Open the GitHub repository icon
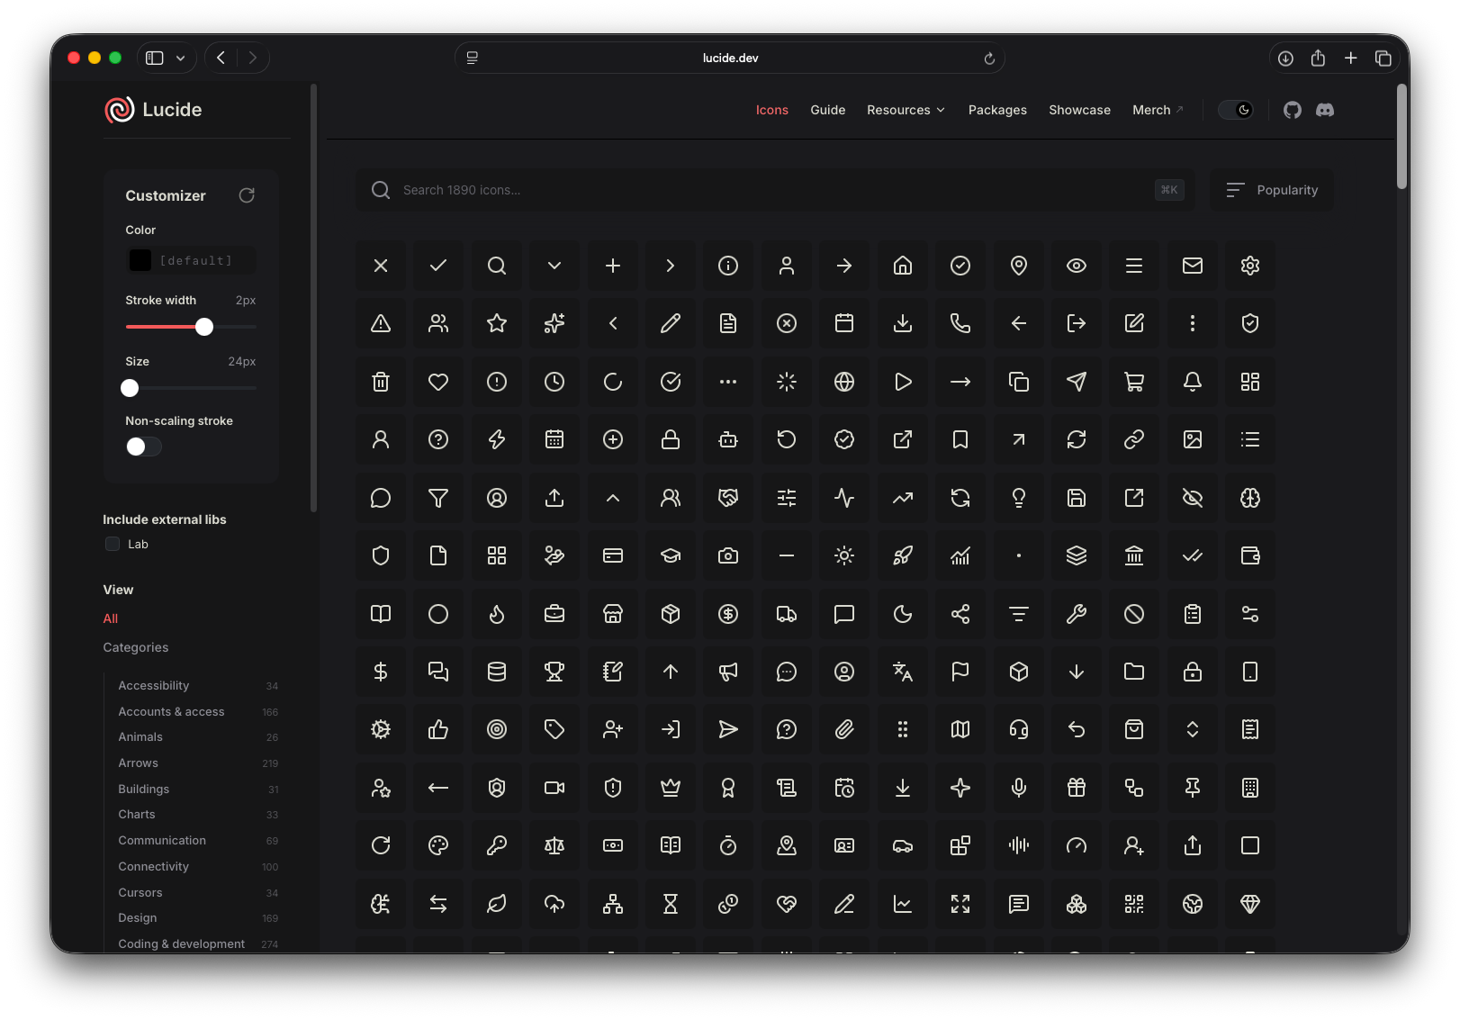The width and height of the screenshot is (1460, 1020). [x=1293, y=110]
